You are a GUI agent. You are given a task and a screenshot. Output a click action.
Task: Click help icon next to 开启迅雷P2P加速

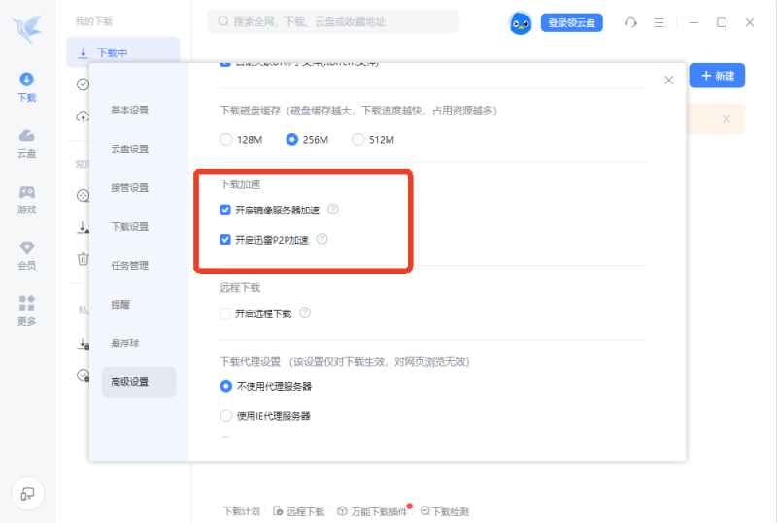(x=322, y=240)
